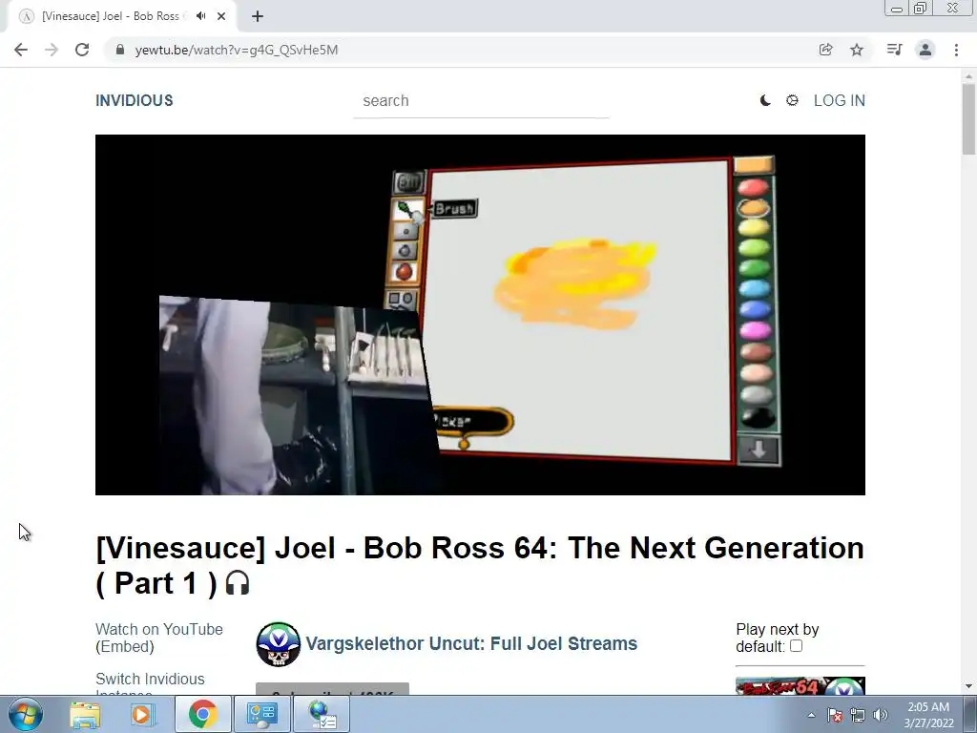Viewport: 977px width, 733px height.
Task: Pick the dark green paint color
Action: click(755, 268)
